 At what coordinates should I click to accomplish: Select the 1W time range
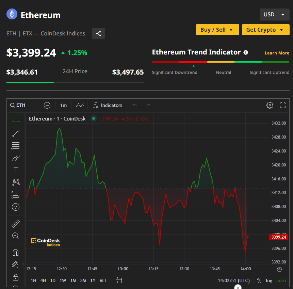click(63, 280)
